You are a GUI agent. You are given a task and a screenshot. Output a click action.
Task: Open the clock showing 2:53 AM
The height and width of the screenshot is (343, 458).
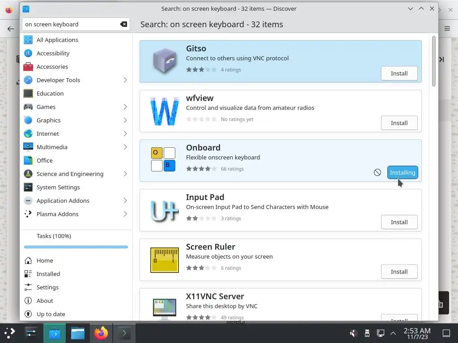(417, 333)
